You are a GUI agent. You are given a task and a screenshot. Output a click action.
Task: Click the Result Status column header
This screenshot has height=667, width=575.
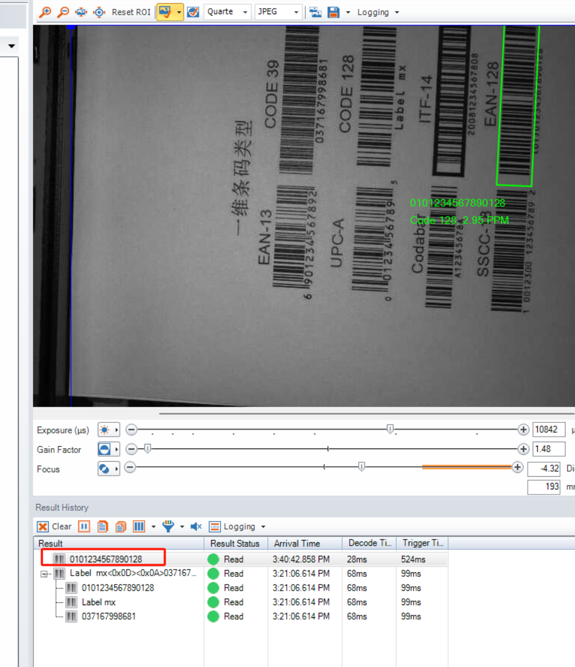coord(235,543)
